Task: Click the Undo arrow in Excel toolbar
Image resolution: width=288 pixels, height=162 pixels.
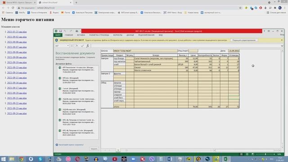Action: 65,31
